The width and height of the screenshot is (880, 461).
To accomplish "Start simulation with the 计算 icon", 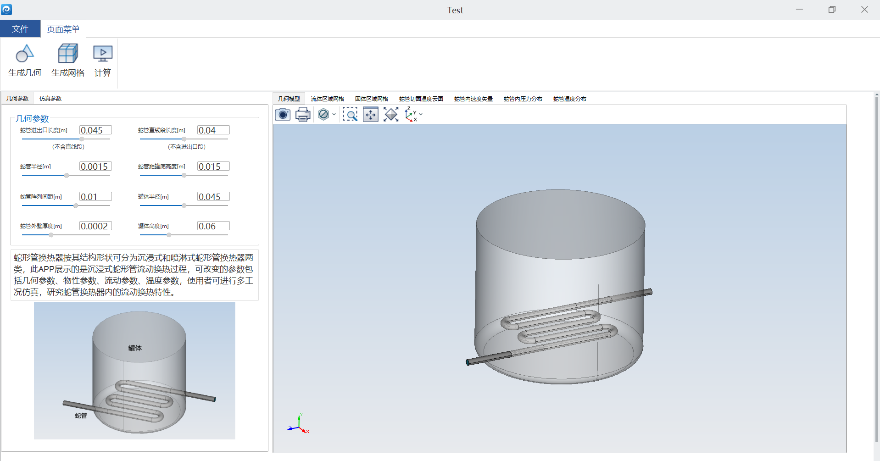I will (103, 54).
